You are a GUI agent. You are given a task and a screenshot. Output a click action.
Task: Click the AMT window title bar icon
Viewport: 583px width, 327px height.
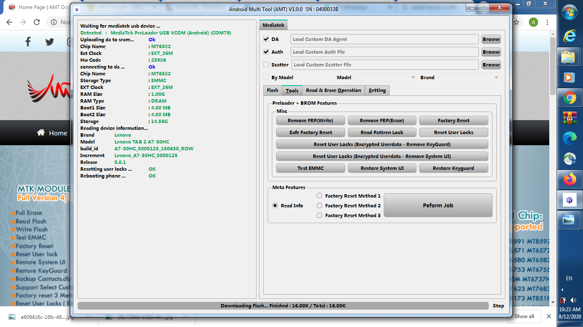click(x=76, y=9)
